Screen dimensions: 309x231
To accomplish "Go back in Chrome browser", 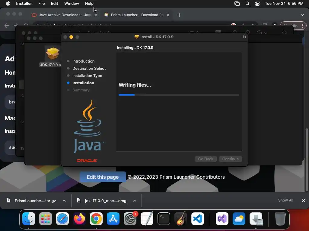I will click(x=7, y=26).
